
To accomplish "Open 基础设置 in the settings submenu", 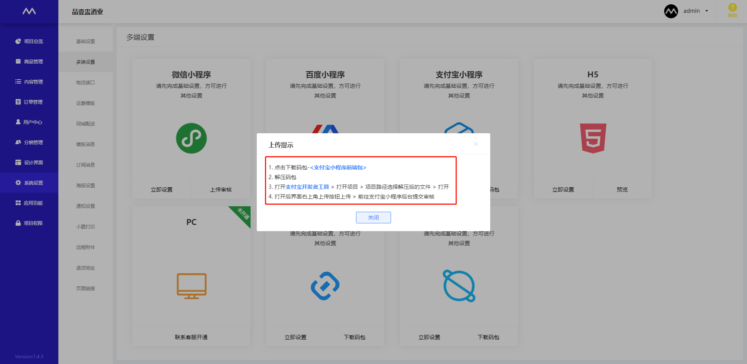I will [x=86, y=42].
